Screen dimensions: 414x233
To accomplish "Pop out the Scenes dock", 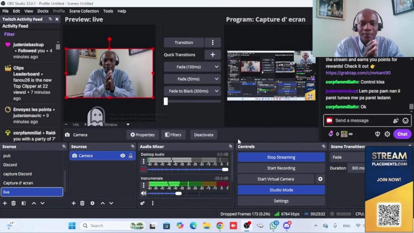I will 64,147.
